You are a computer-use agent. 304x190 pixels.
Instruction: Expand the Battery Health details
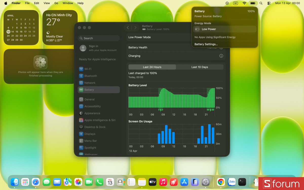(x=221, y=48)
